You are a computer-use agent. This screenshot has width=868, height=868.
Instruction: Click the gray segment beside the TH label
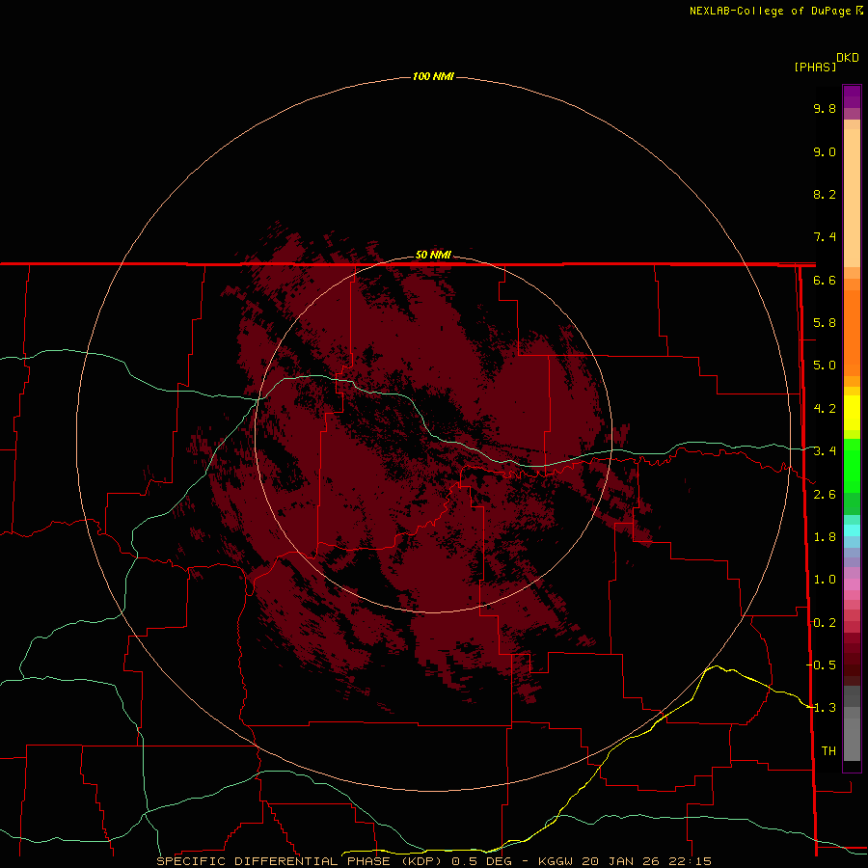(x=852, y=742)
